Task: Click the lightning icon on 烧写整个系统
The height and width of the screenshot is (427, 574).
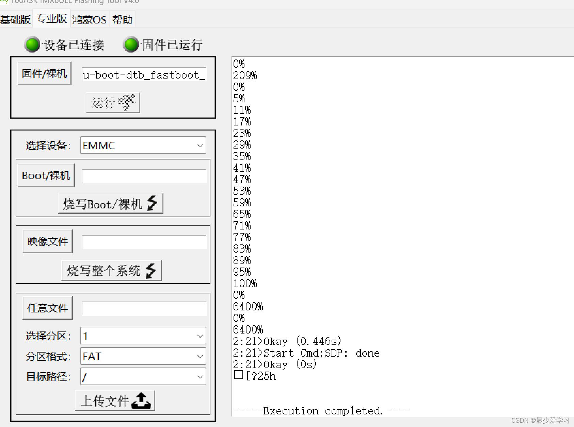Action: [150, 271]
